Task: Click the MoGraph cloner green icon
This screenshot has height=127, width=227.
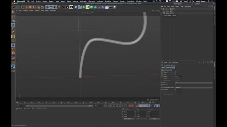Action: (x=95, y=7)
